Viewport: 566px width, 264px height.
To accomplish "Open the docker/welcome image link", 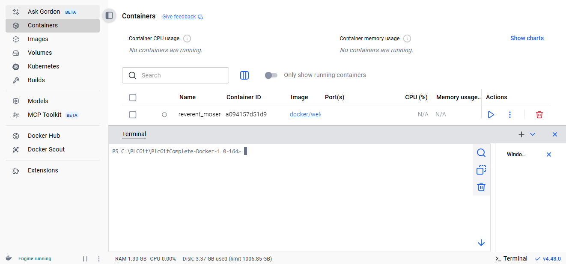I will click(305, 115).
